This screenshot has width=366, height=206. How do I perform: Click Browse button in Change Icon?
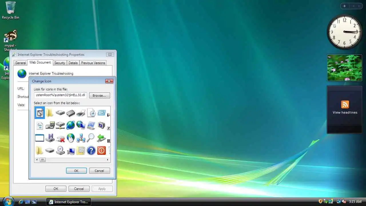tap(100, 96)
